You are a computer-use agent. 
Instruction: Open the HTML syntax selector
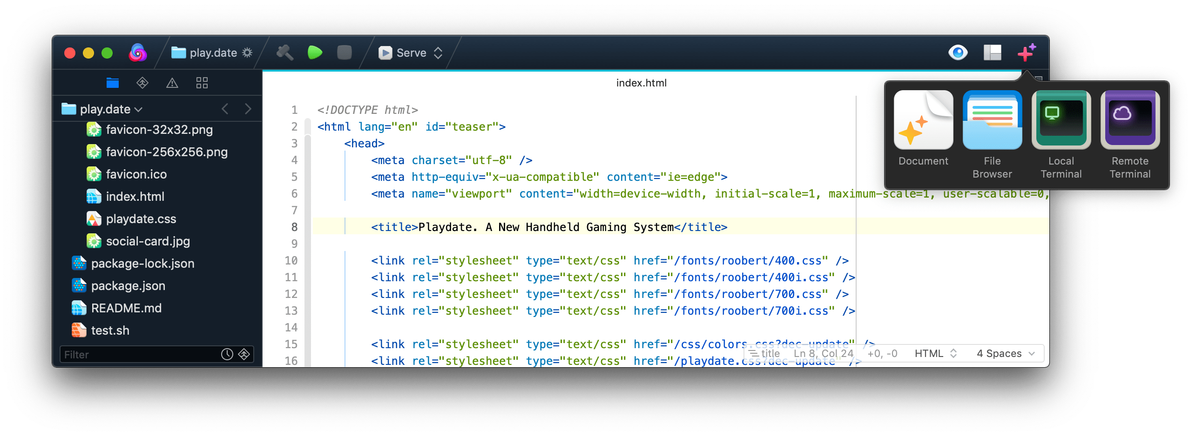click(x=935, y=354)
